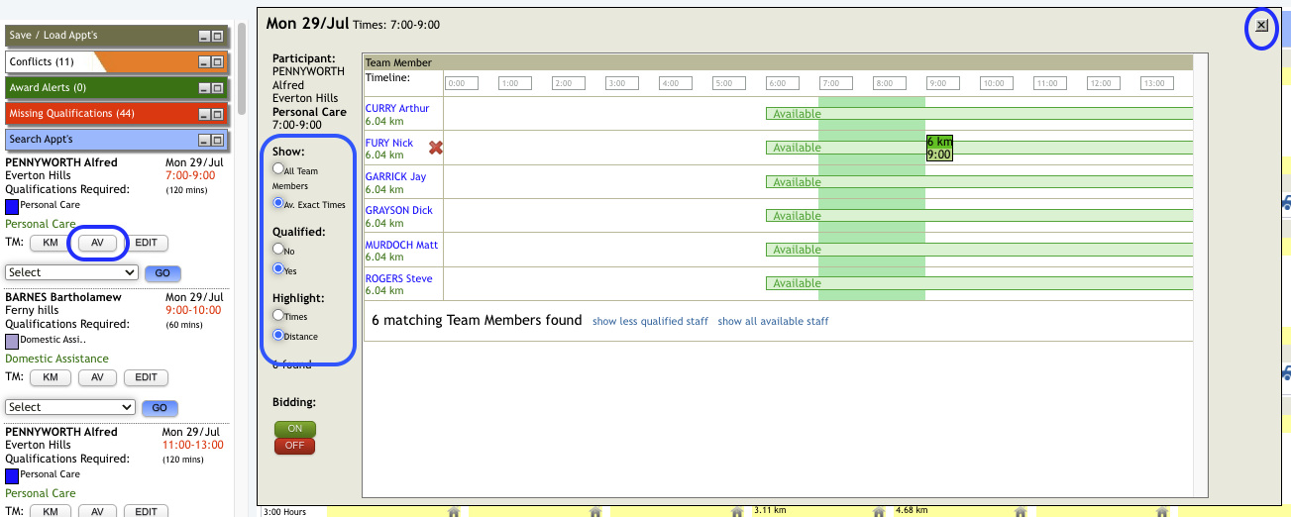Open the Search Appt's header

click(x=116, y=141)
